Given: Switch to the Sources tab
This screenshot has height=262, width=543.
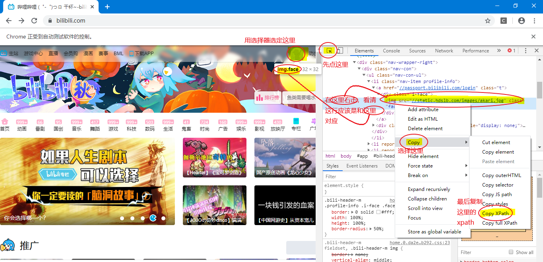Looking at the screenshot, I should pyautogui.click(x=417, y=51).
